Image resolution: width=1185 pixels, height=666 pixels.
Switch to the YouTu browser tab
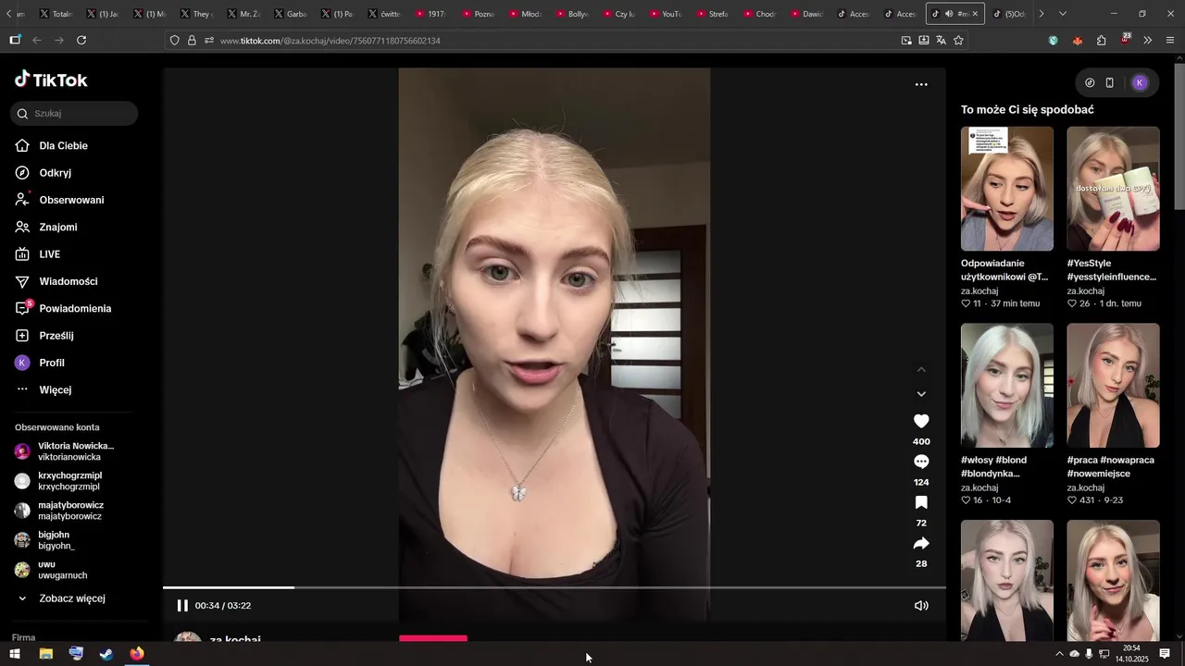[665, 14]
